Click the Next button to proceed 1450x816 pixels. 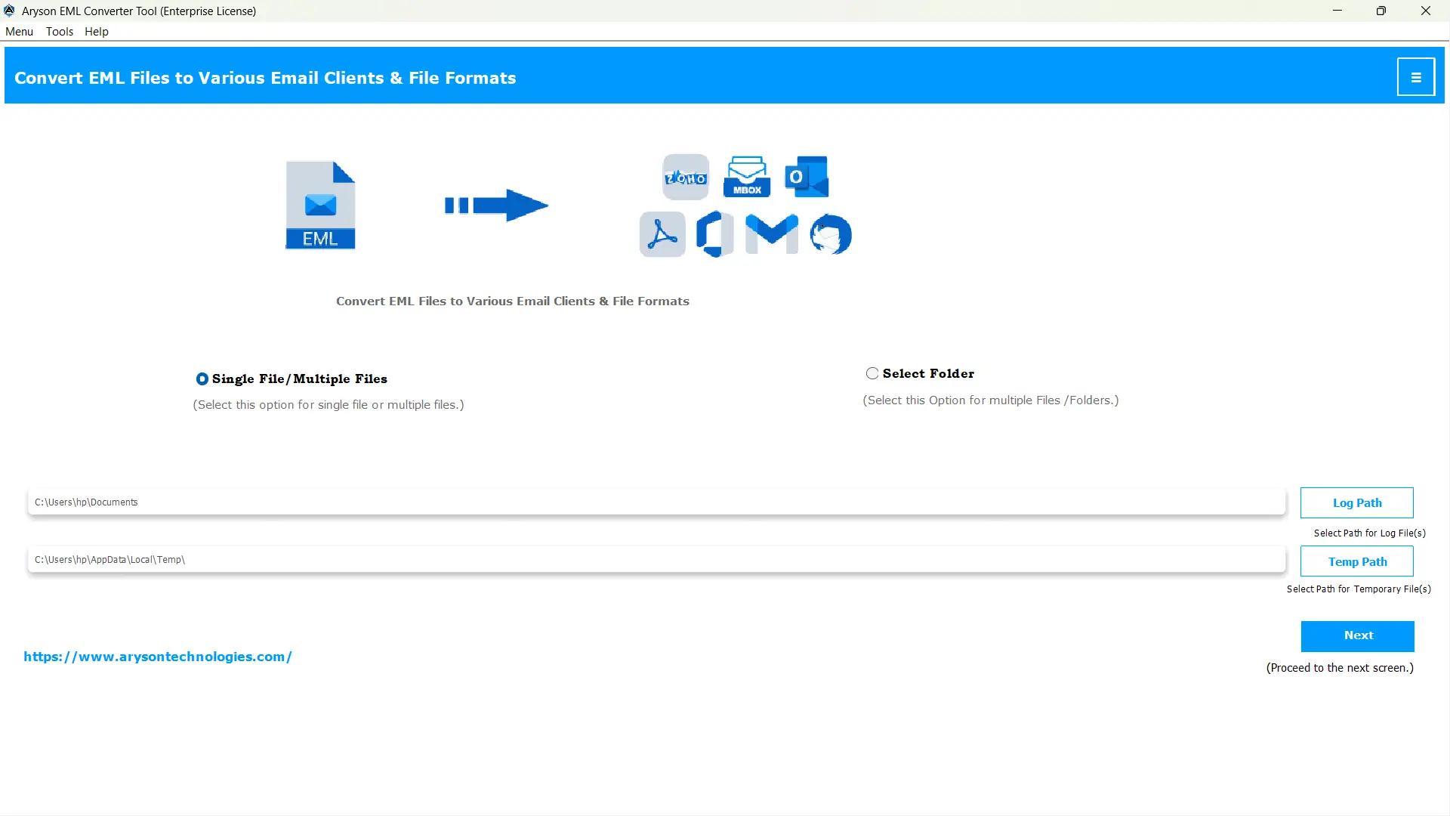coord(1357,635)
